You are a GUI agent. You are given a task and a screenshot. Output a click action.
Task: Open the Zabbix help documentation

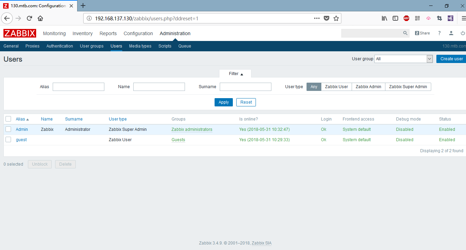440,33
